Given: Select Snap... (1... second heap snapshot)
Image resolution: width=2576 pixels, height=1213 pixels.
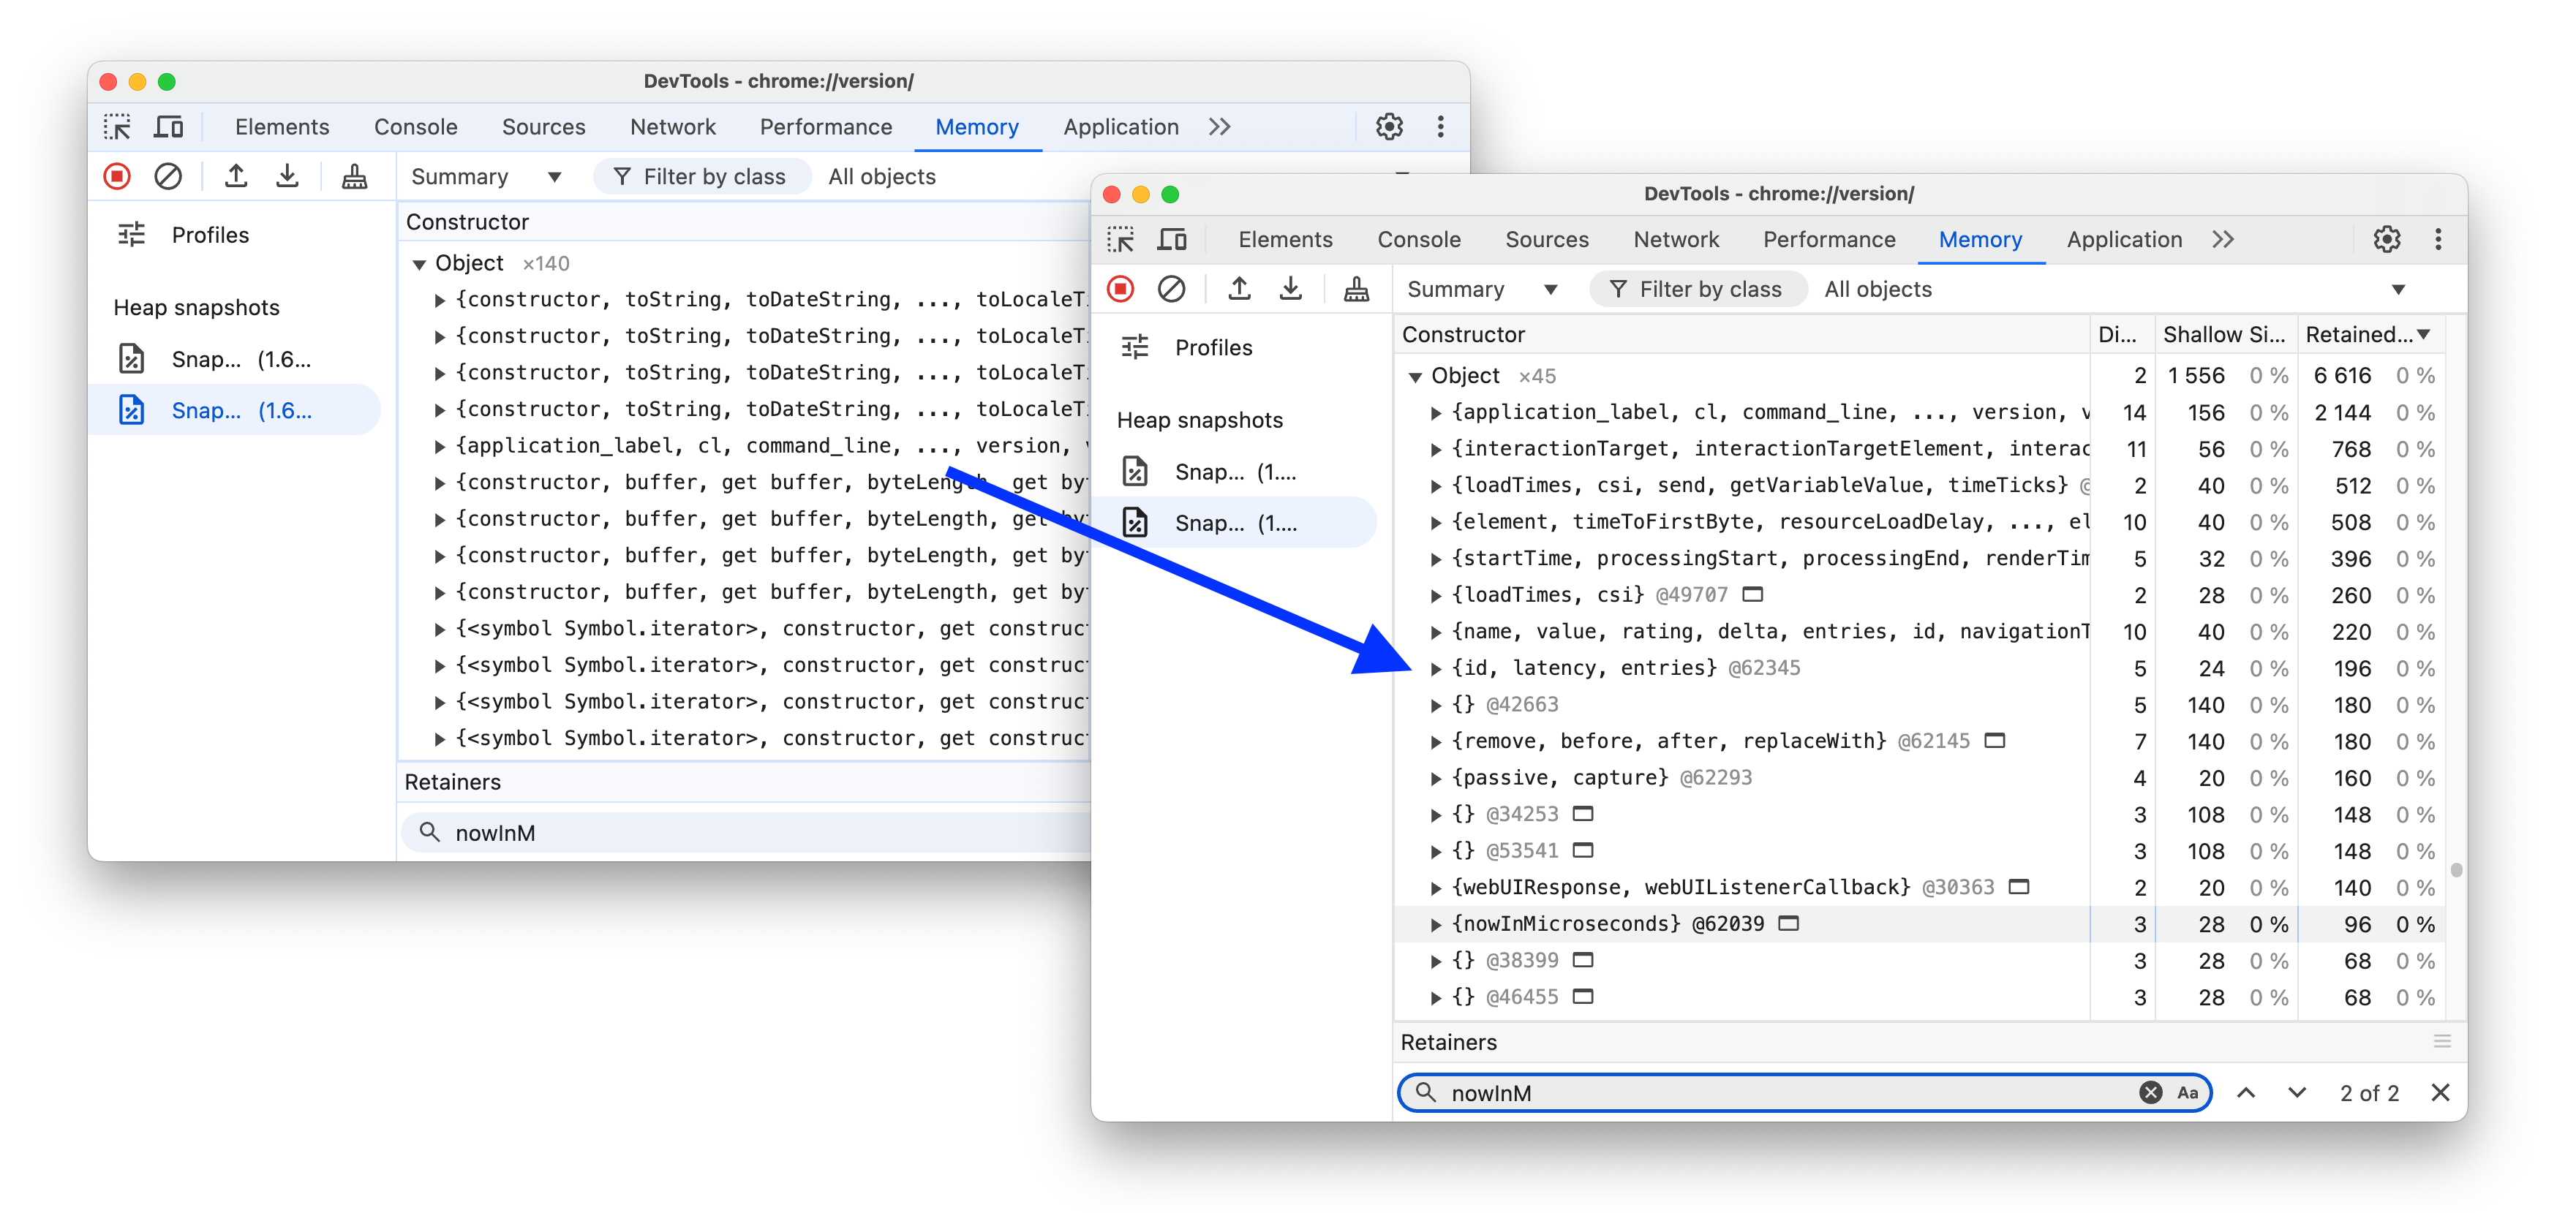Looking at the screenshot, I should click(x=1234, y=524).
